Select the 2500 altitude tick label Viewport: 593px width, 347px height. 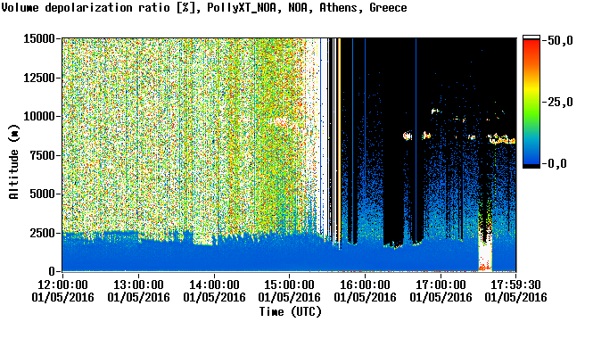pyautogui.click(x=43, y=233)
